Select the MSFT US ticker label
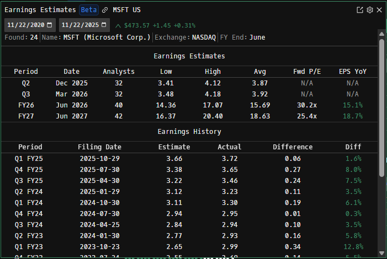 (x=126, y=10)
